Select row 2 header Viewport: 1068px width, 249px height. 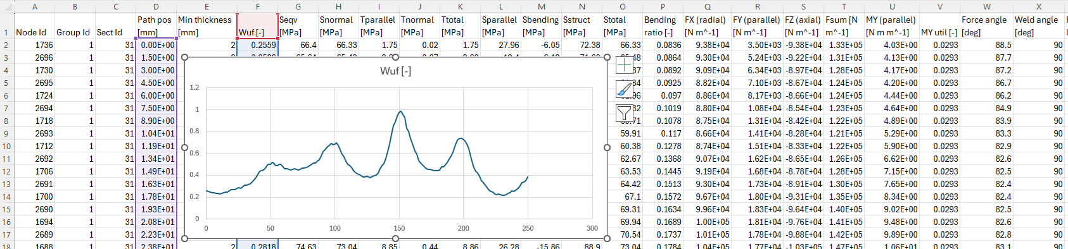[6, 45]
